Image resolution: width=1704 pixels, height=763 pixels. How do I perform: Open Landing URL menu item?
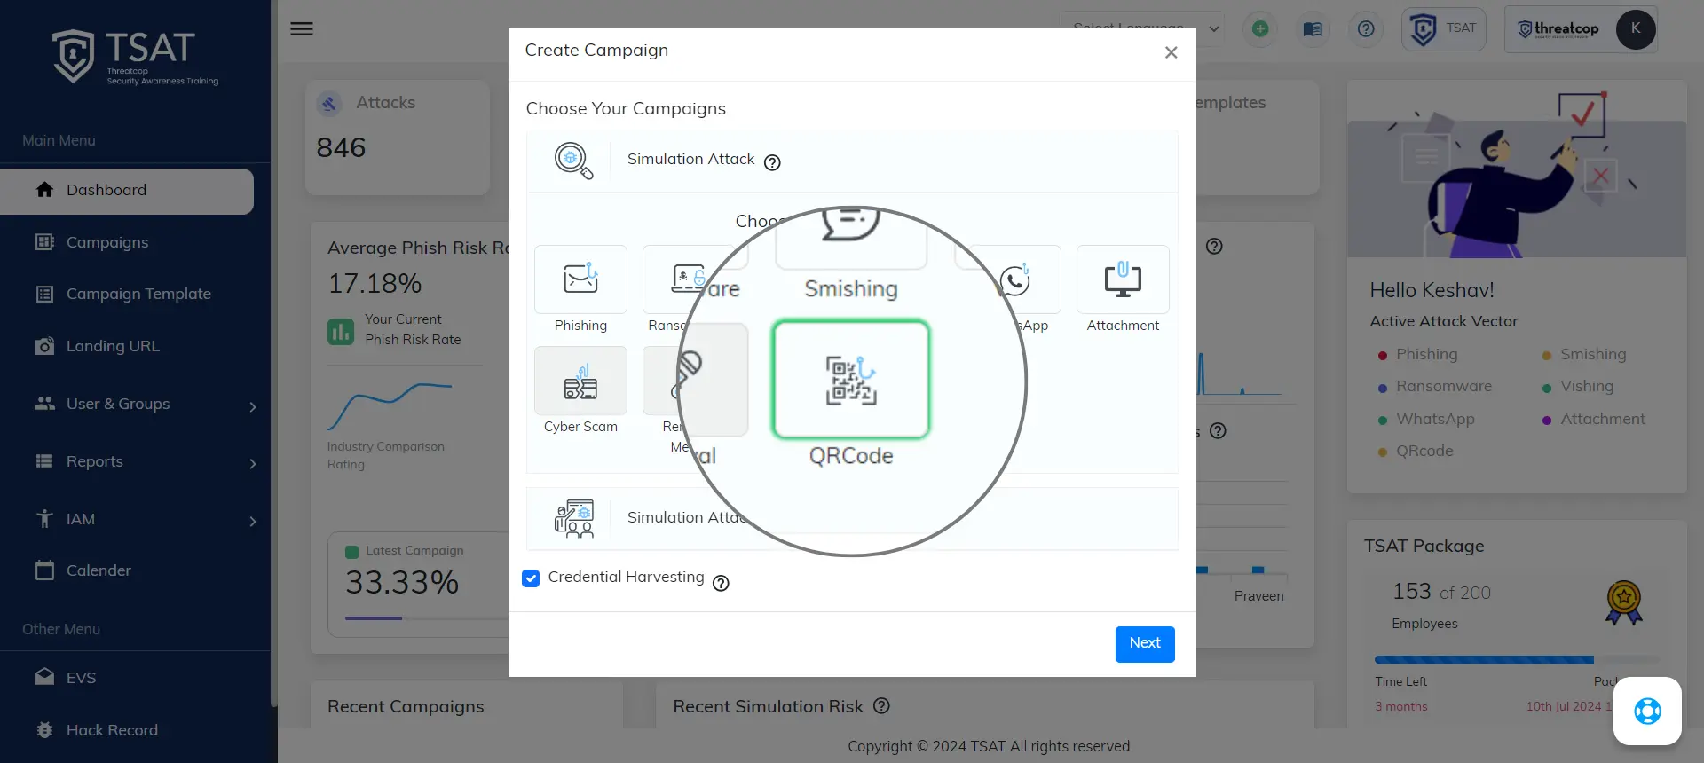pos(113,347)
